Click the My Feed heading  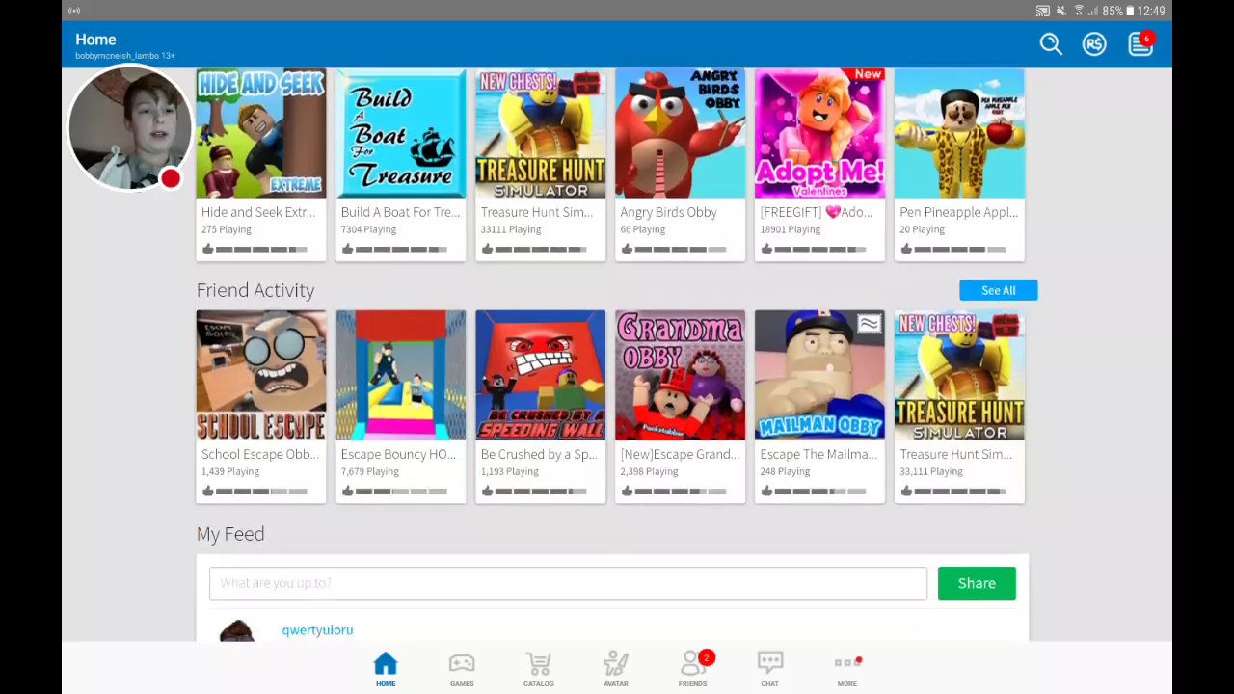pyautogui.click(x=230, y=534)
